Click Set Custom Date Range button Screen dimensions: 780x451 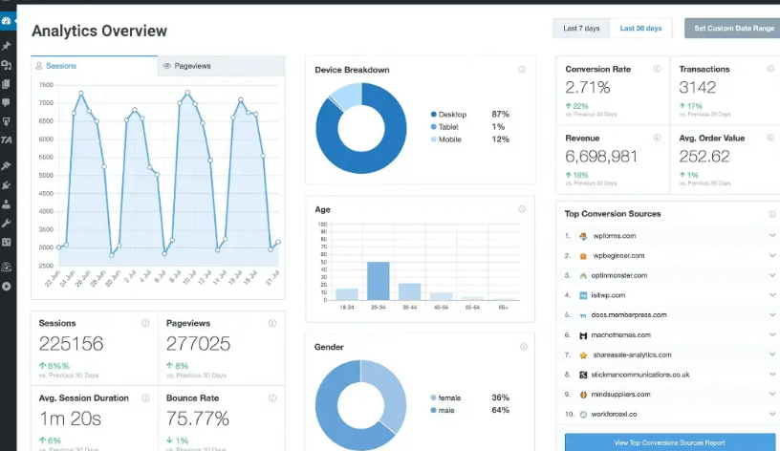pyautogui.click(x=733, y=29)
